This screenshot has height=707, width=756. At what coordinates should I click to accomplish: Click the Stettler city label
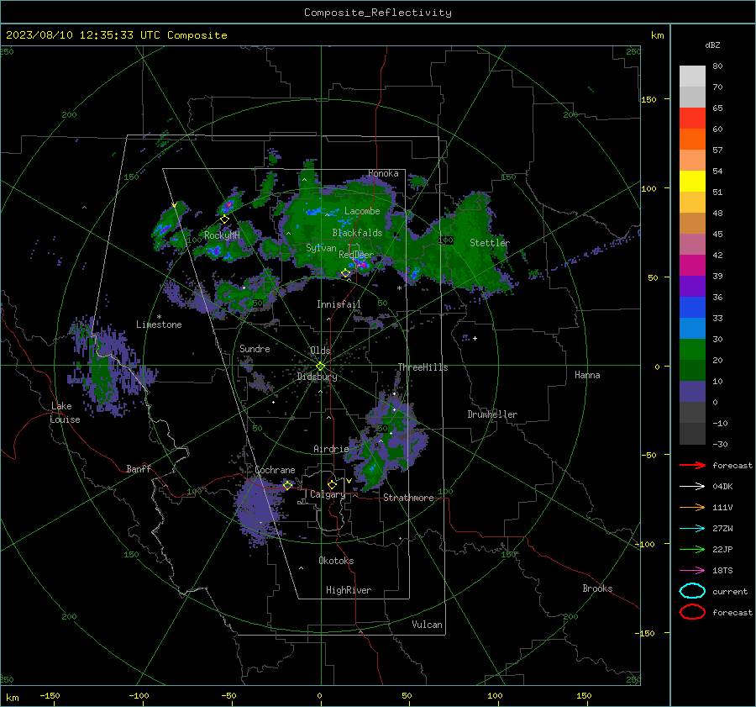coord(490,243)
